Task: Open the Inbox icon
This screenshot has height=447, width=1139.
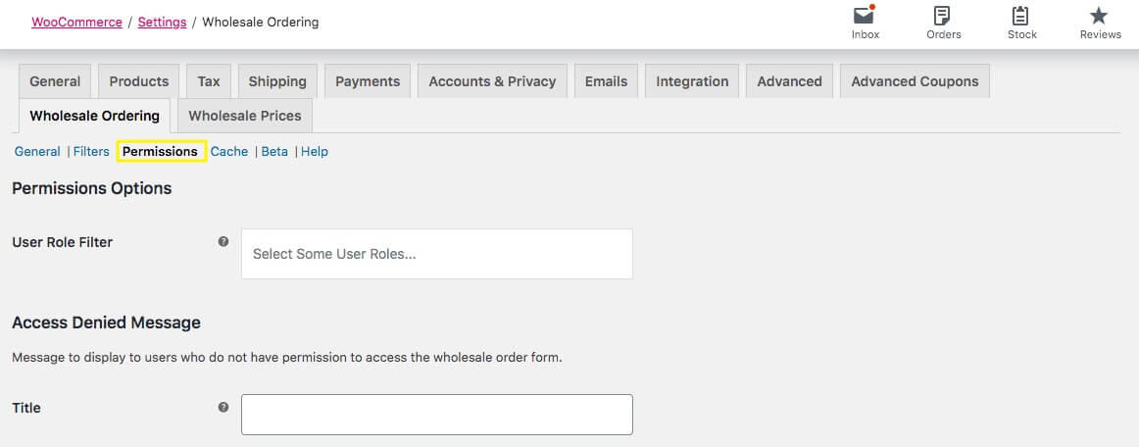Action: pos(865,18)
